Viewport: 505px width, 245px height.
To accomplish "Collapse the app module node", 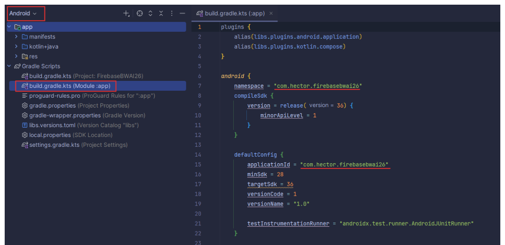I will (x=9, y=27).
